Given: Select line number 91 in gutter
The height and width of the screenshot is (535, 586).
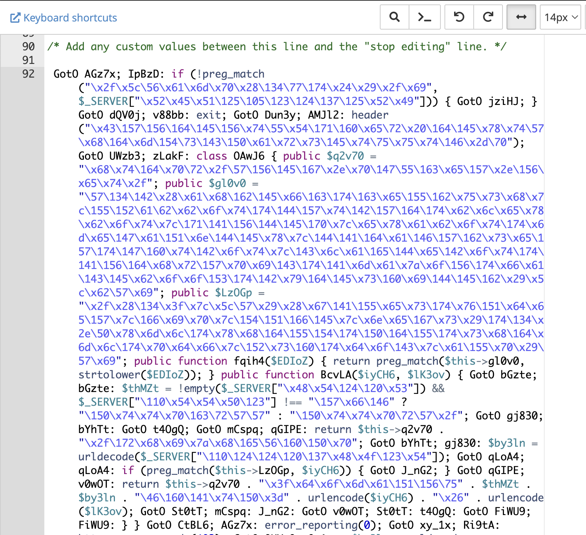Looking at the screenshot, I should (x=28, y=60).
